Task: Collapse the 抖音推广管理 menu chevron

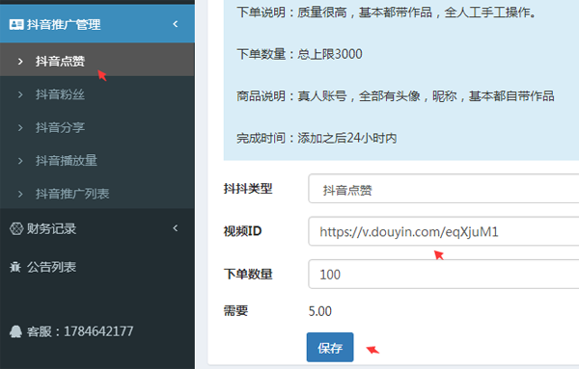Action: 176,24
